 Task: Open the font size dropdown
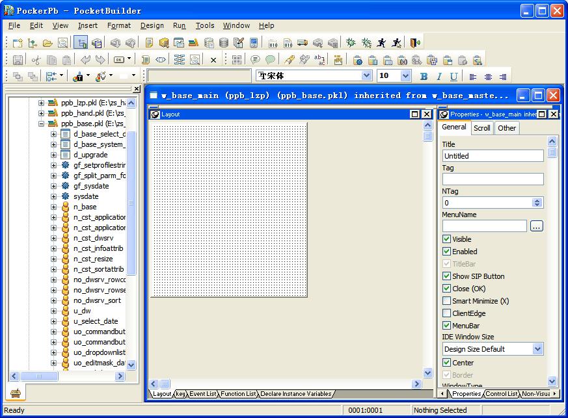tap(405, 76)
